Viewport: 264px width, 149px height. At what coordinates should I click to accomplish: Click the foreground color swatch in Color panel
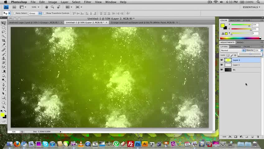click(223, 25)
